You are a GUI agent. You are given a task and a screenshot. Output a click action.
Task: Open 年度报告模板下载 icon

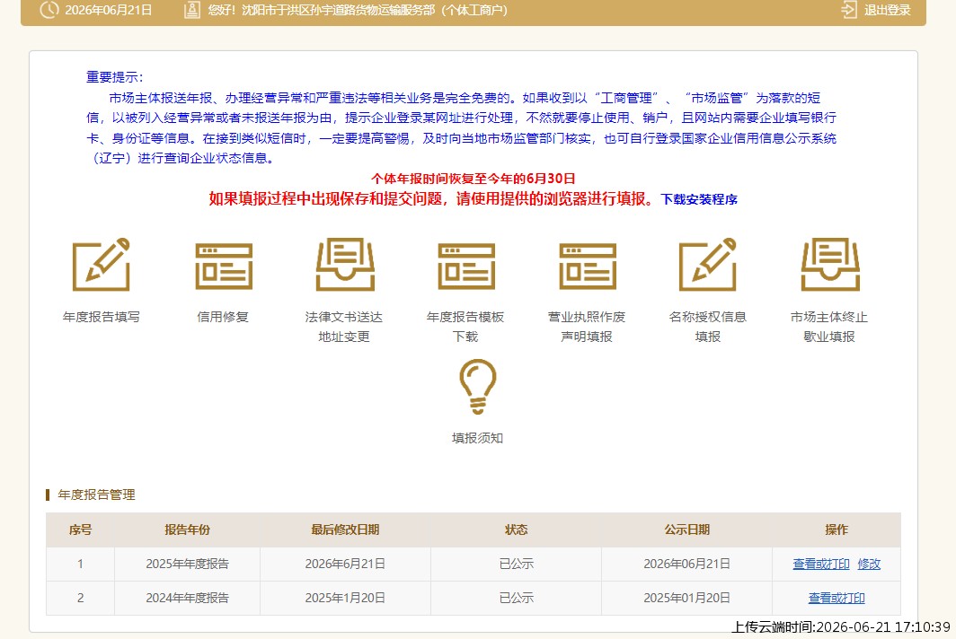pyautogui.click(x=466, y=267)
